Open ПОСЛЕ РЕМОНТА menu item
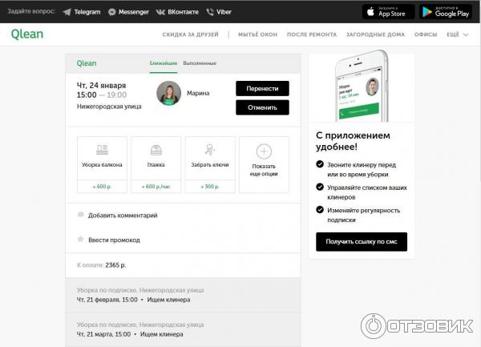Viewport: 481px width, 347px height. [x=312, y=34]
